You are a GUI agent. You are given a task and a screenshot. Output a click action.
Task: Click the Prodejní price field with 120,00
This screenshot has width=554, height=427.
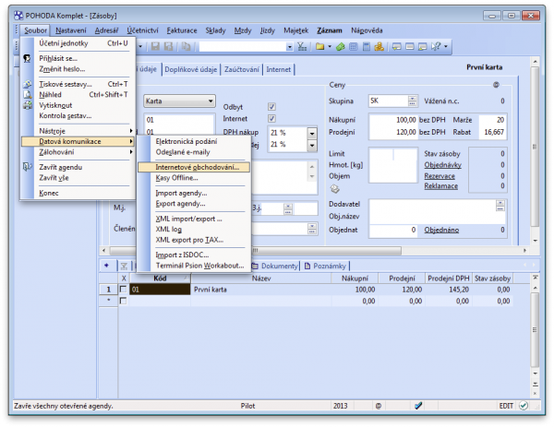[x=393, y=132]
